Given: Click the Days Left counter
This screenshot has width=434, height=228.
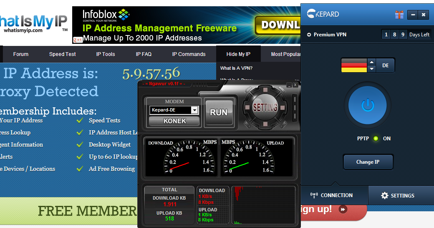Looking at the screenshot, I should click(406, 35).
